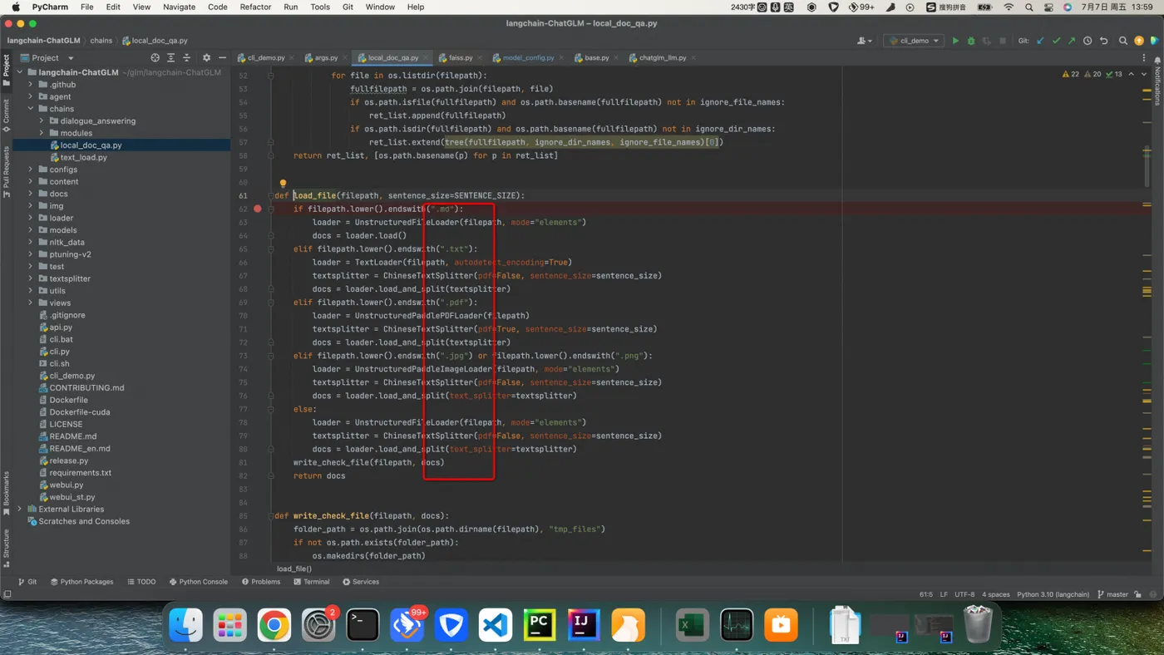The image size is (1164, 655).
Task: Select text_load.py in project tree
Action: (x=83, y=157)
